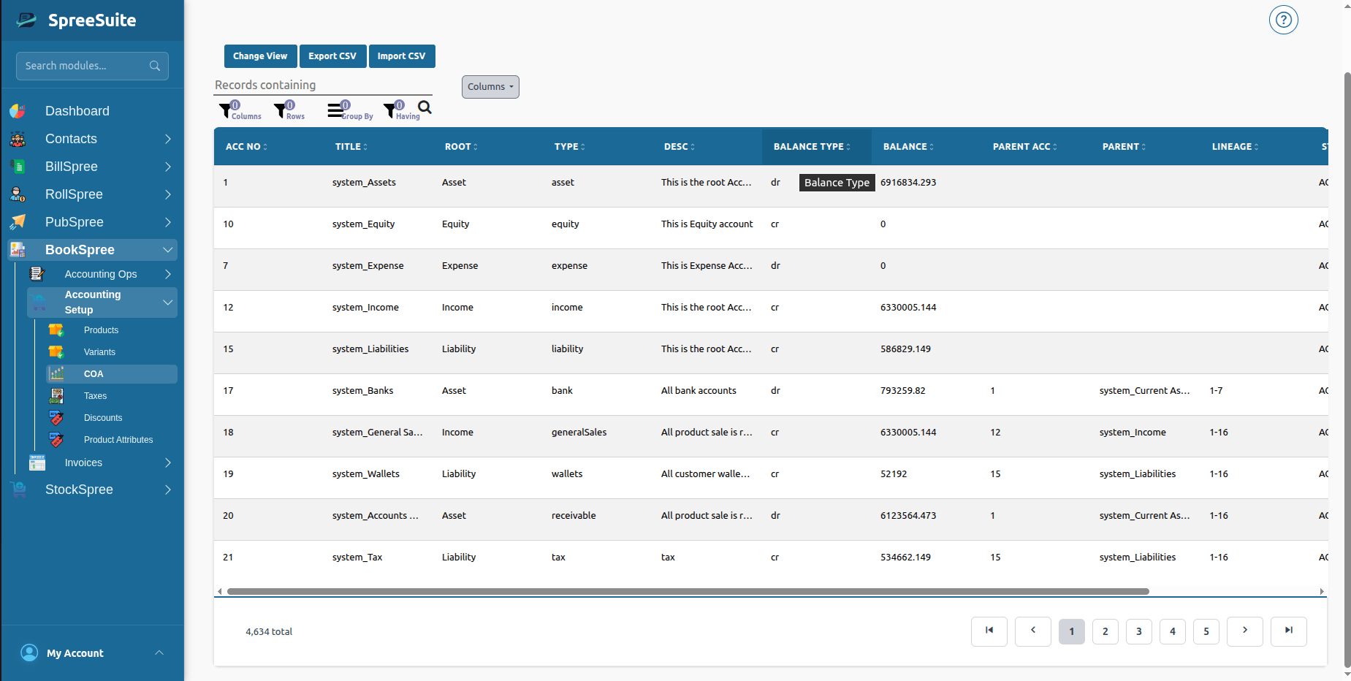Click the BookSpree icon
1351x681 pixels.
pos(18,250)
